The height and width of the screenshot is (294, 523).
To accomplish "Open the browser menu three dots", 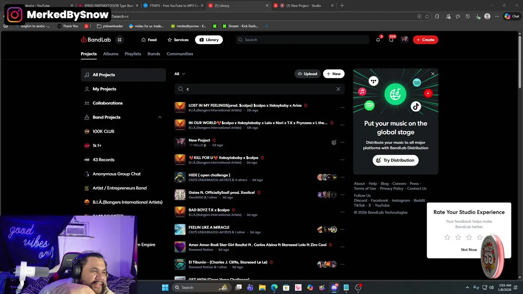I will [497, 16].
